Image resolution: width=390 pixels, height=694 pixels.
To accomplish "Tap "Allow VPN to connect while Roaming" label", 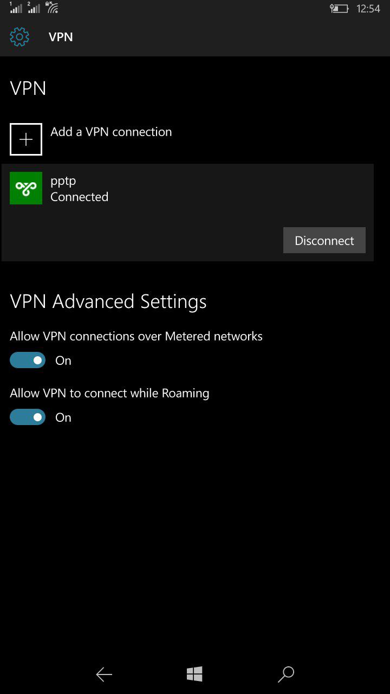I will (x=109, y=393).
